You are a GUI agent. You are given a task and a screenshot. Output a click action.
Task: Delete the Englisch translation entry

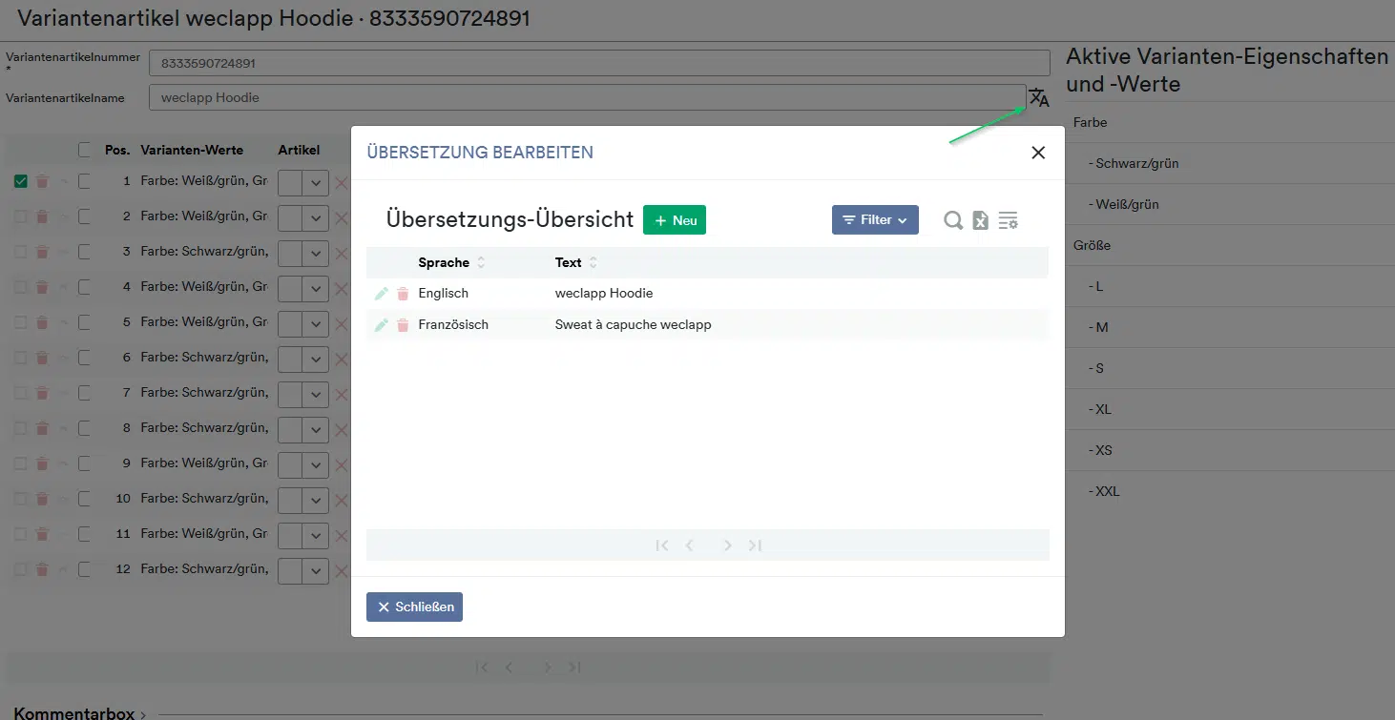403,294
